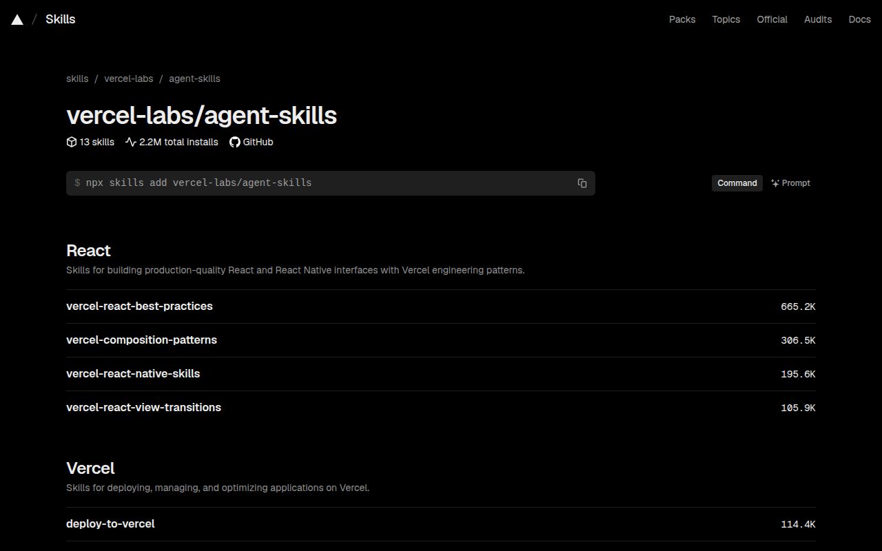Viewport: 882px width, 551px height.
Task: Open the vercel-react-view-transitions skill
Action: [x=441, y=408]
